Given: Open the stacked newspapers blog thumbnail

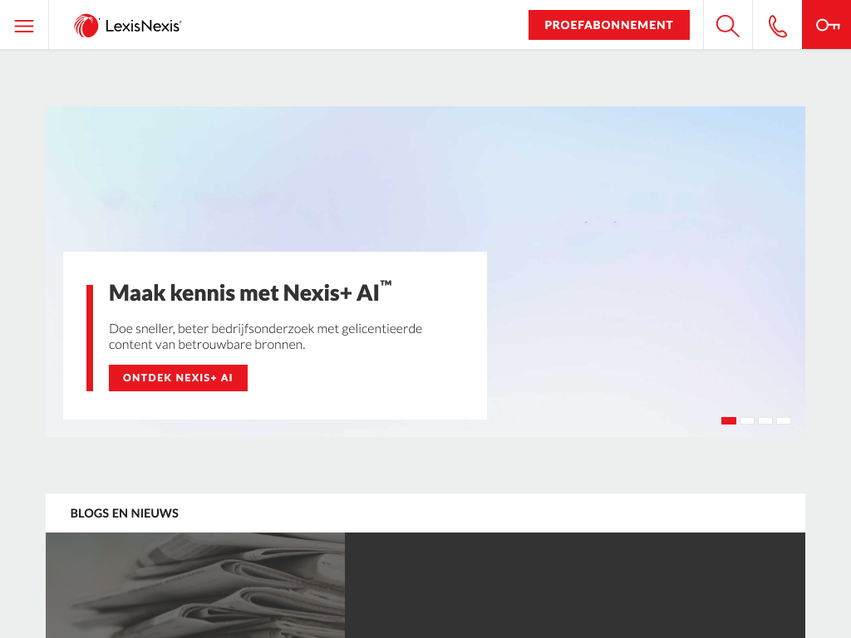Looking at the screenshot, I should [195, 585].
